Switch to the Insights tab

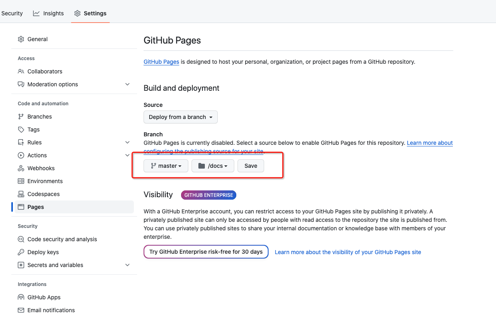(48, 13)
